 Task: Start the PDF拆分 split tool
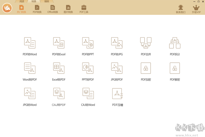pyautogui.click(x=175, y=43)
